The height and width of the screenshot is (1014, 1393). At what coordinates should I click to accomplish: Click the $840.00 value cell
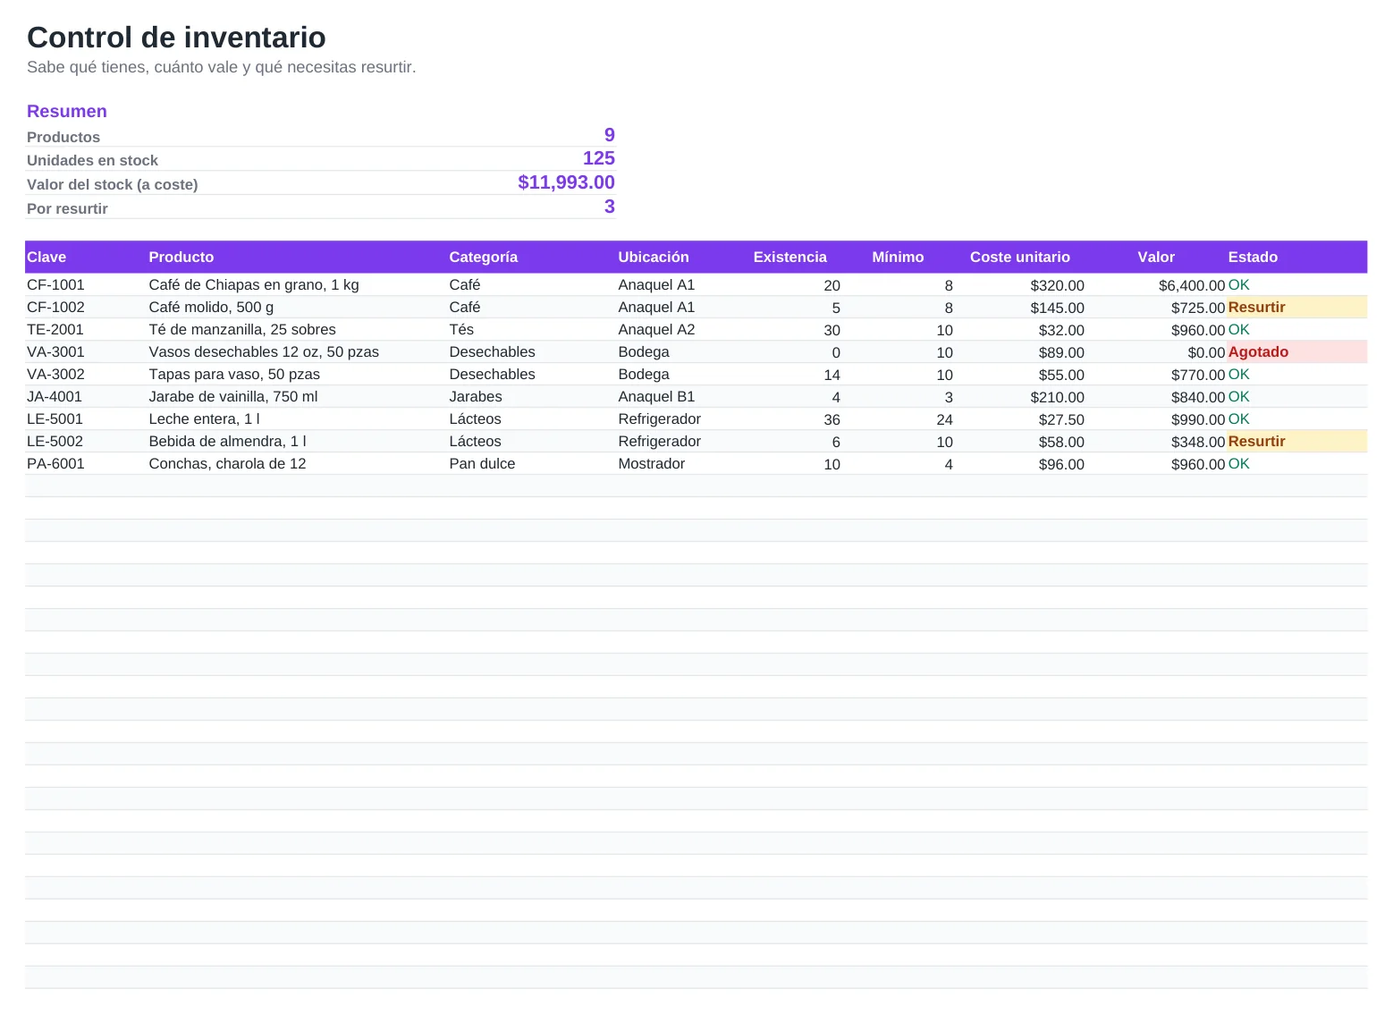[1198, 397]
